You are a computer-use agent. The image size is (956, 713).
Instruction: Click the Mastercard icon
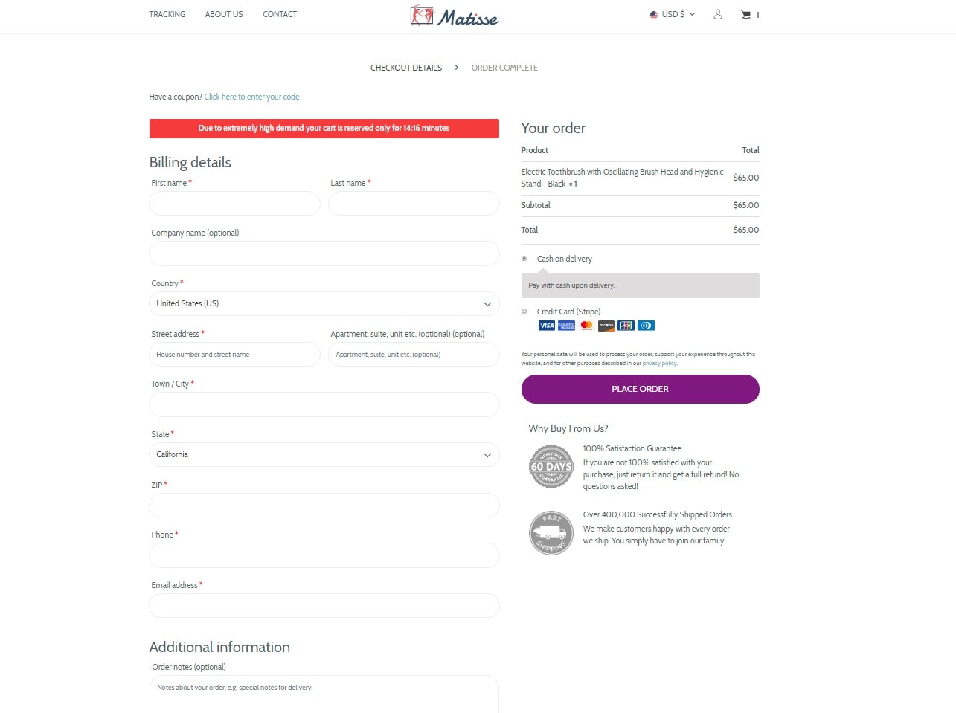pyautogui.click(x=586, y=326)
